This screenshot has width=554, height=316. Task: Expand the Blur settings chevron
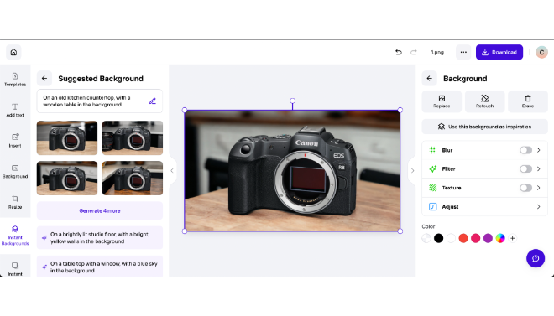pyautogui.click(x=538, y=150)
